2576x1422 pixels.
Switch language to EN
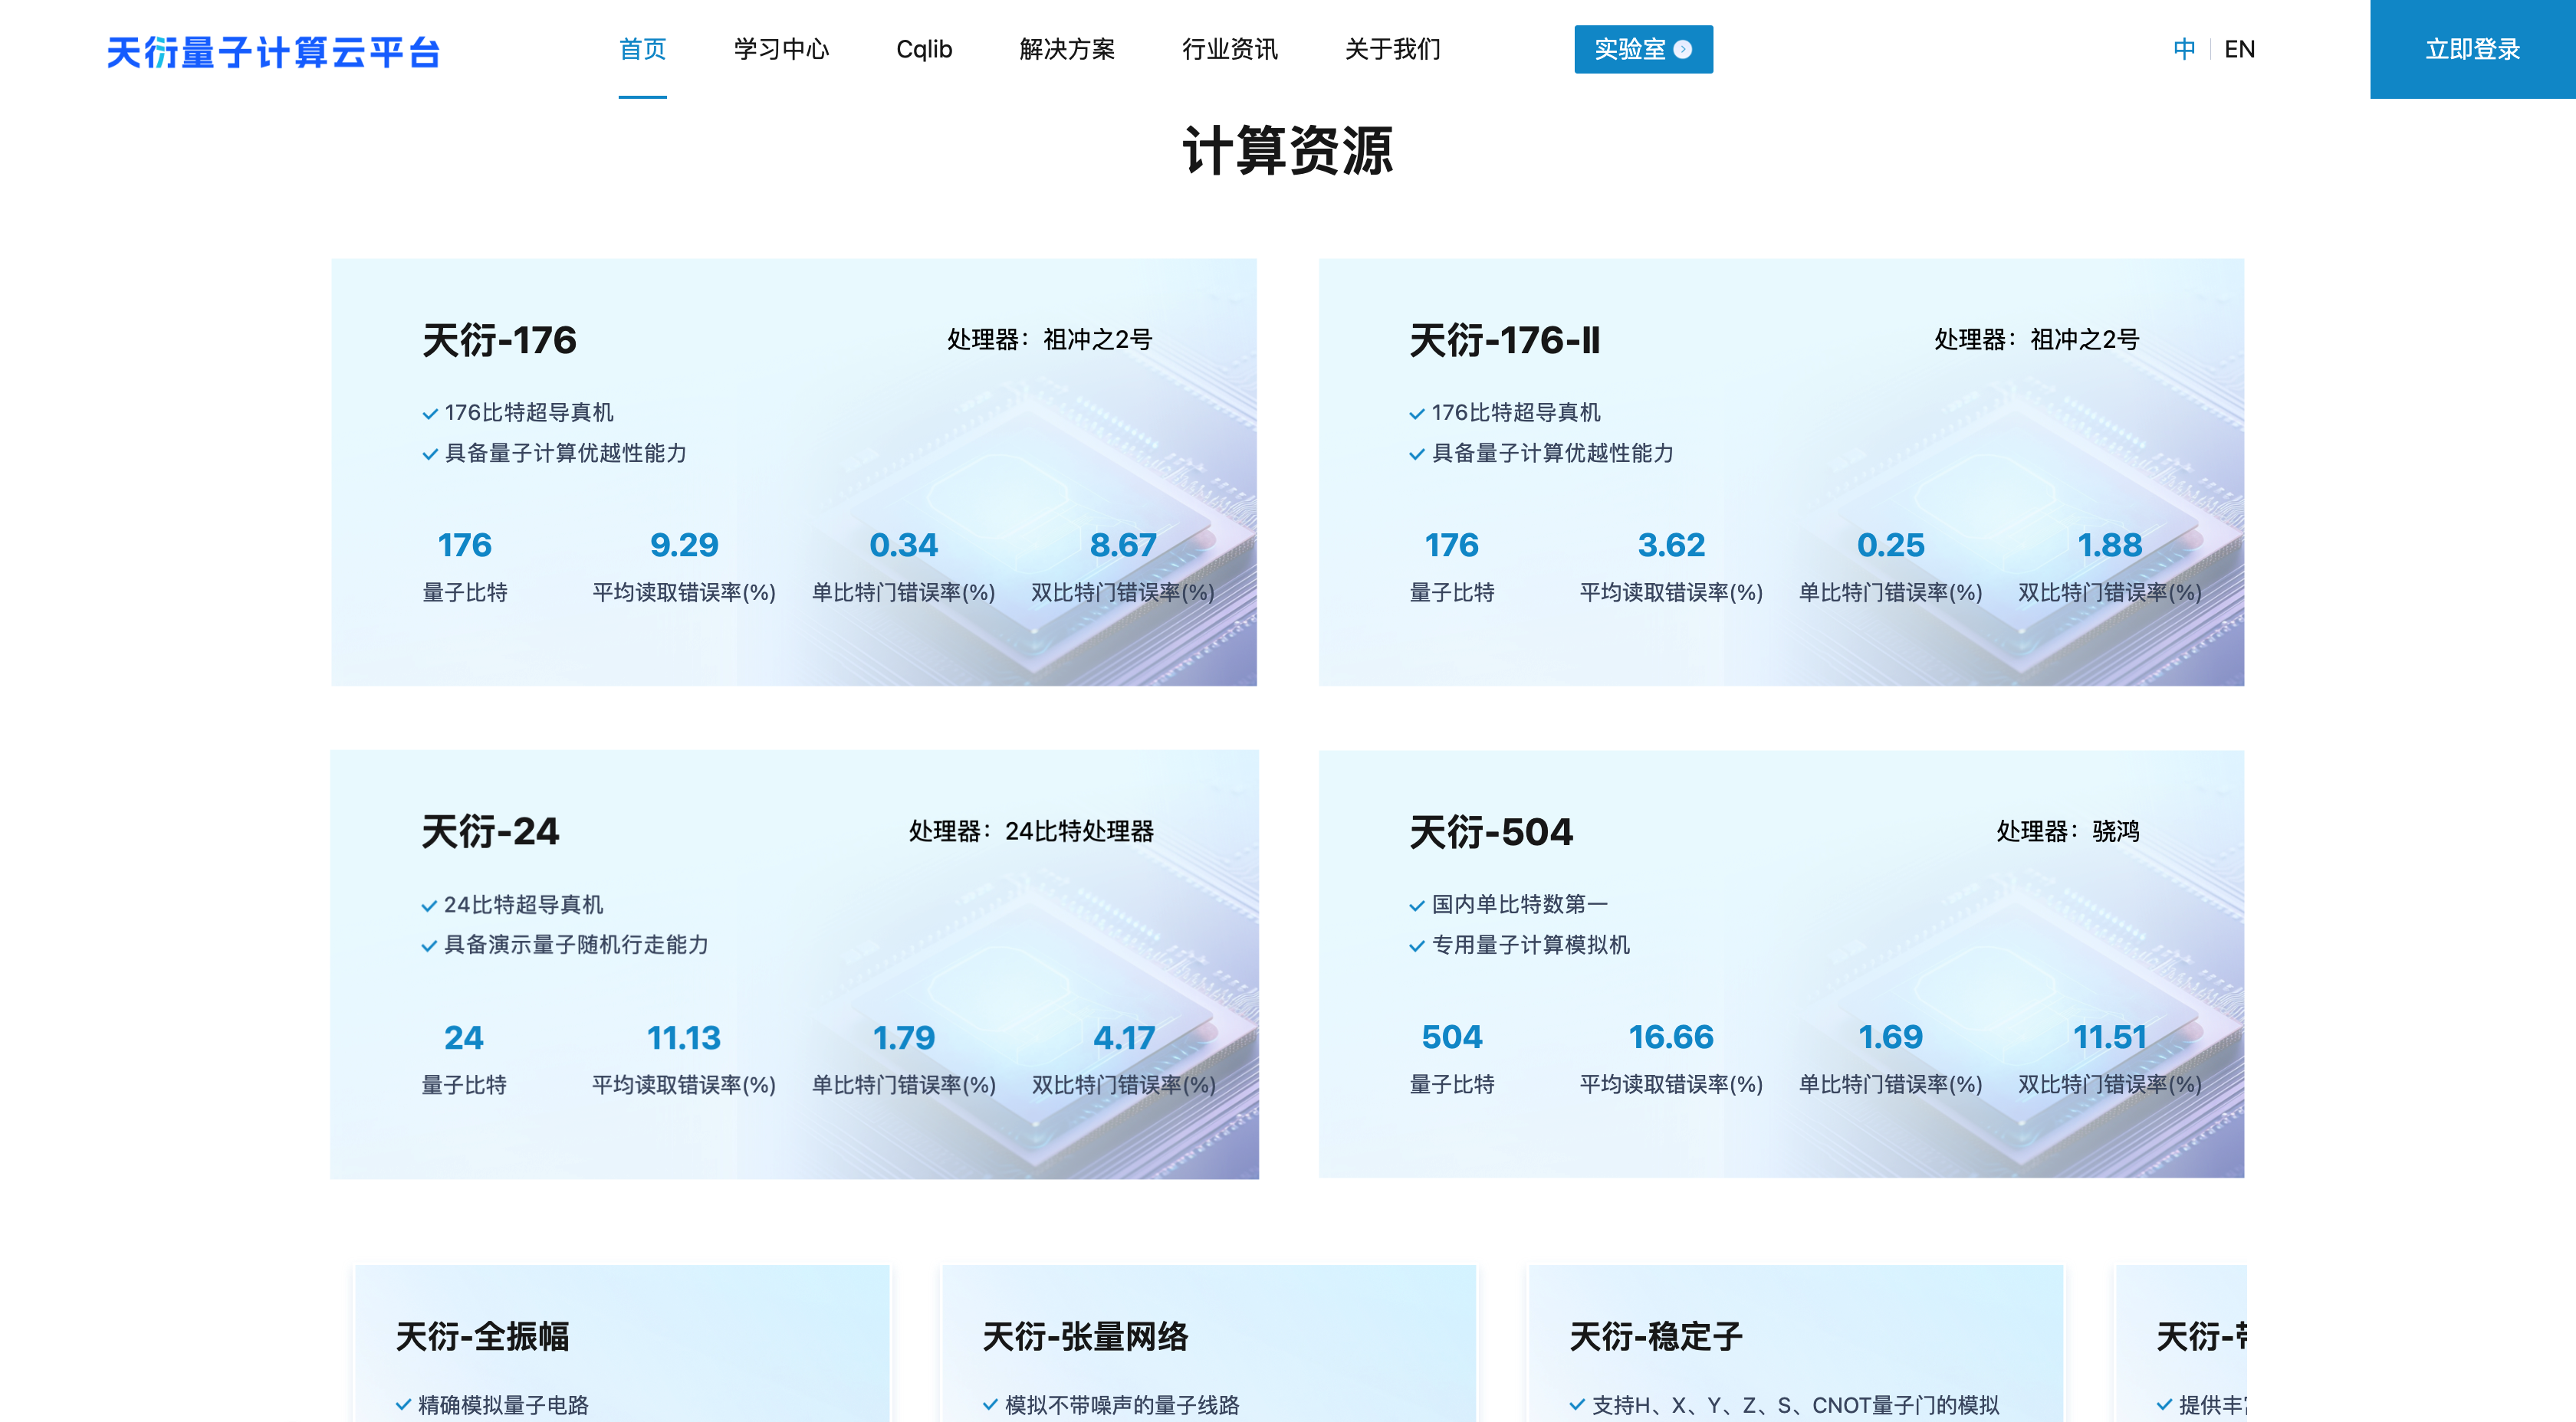tap(2239, 49)
